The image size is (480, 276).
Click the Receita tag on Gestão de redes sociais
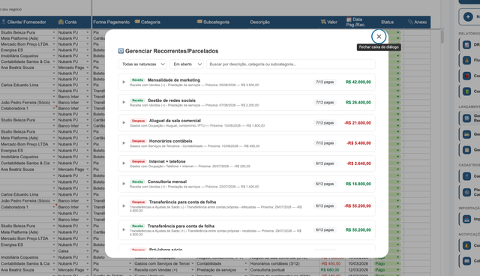[x=137, y=100]
